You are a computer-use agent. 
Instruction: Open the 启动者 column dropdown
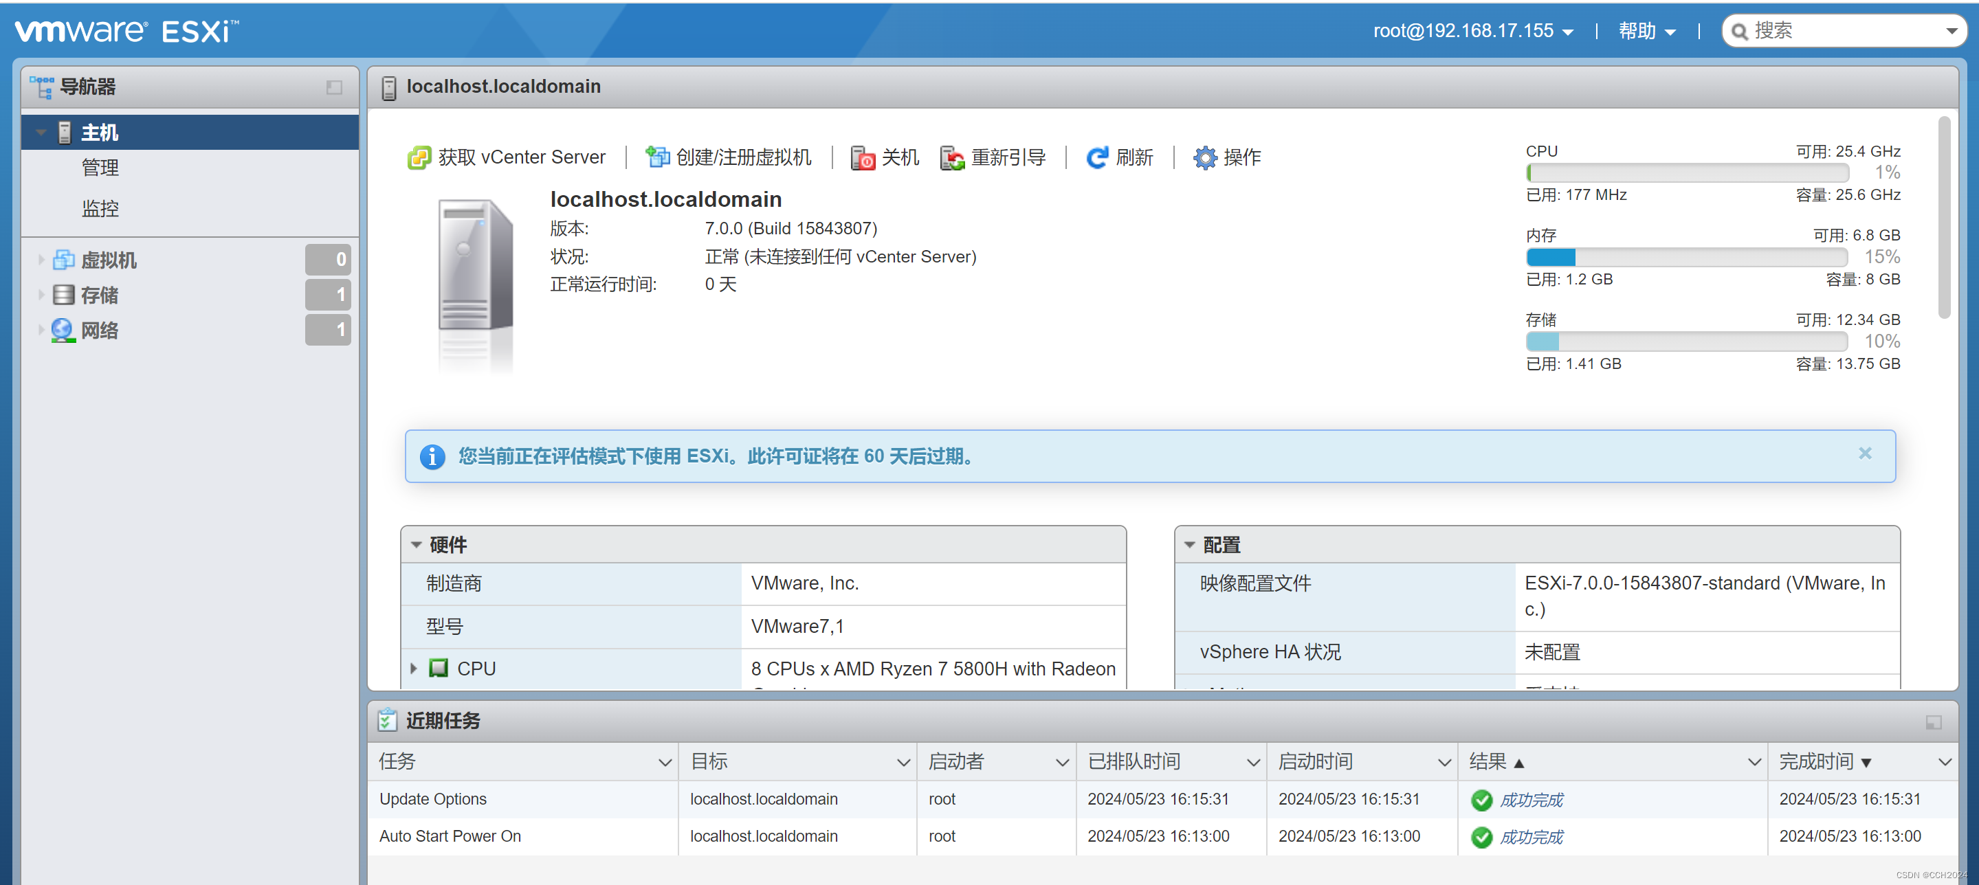click(1063, 762)
